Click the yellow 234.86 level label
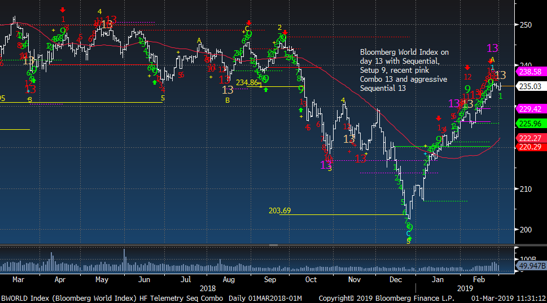547x303 pixels. (247, 82)
